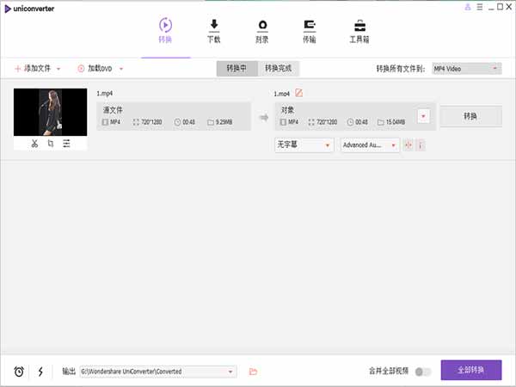Click the crop icon under the video thumbnail

point(51,144)
